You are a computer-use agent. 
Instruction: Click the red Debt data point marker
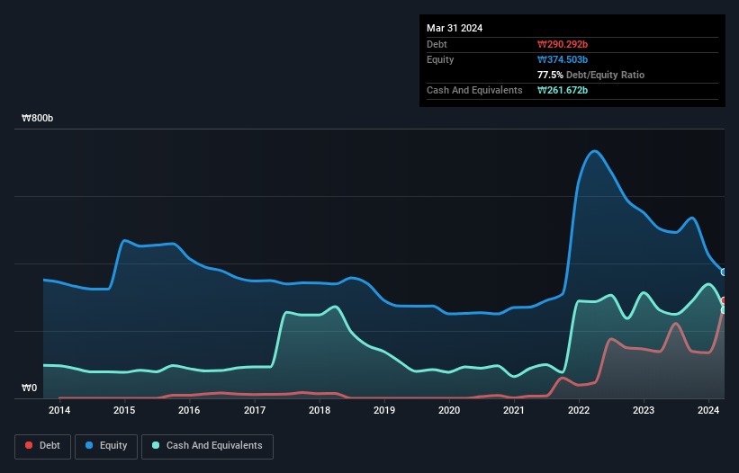[x=724, y=300]
